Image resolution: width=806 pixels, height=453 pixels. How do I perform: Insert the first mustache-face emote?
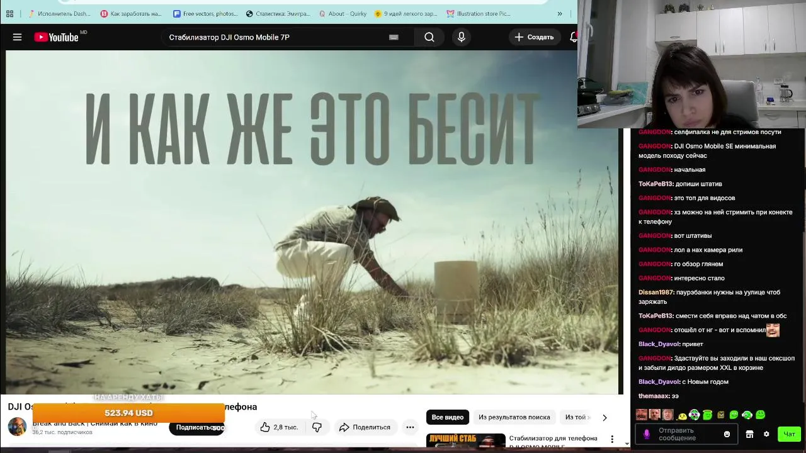[641, 415]
